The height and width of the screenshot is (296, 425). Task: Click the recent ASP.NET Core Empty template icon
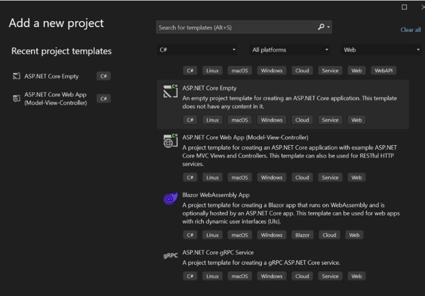[17, 76]
